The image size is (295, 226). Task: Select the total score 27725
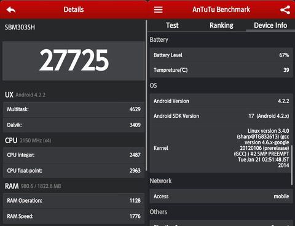[74, 61]
